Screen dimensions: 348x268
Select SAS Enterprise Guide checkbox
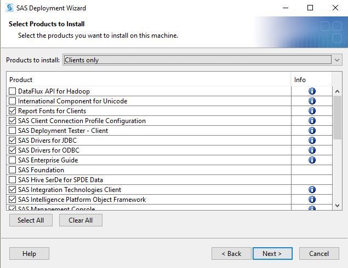12,160
